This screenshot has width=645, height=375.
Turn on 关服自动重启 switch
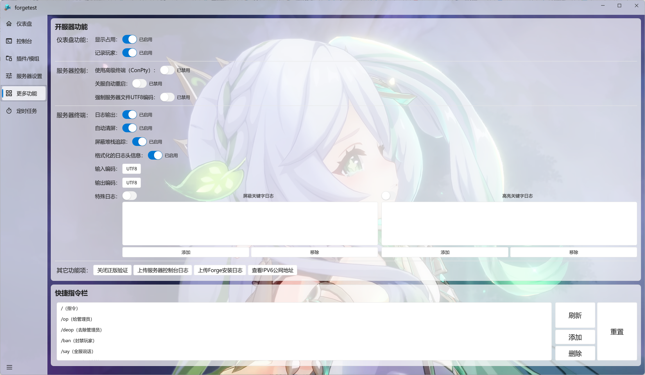(x=139, y=83)
